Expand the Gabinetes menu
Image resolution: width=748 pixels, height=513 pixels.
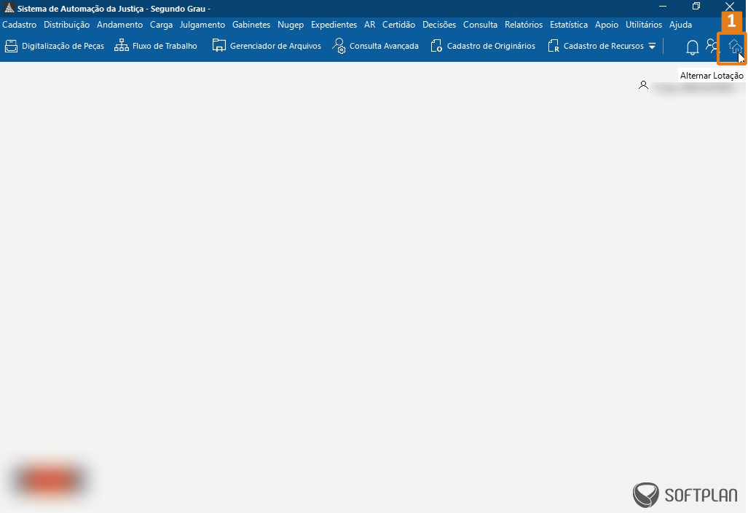251,25
